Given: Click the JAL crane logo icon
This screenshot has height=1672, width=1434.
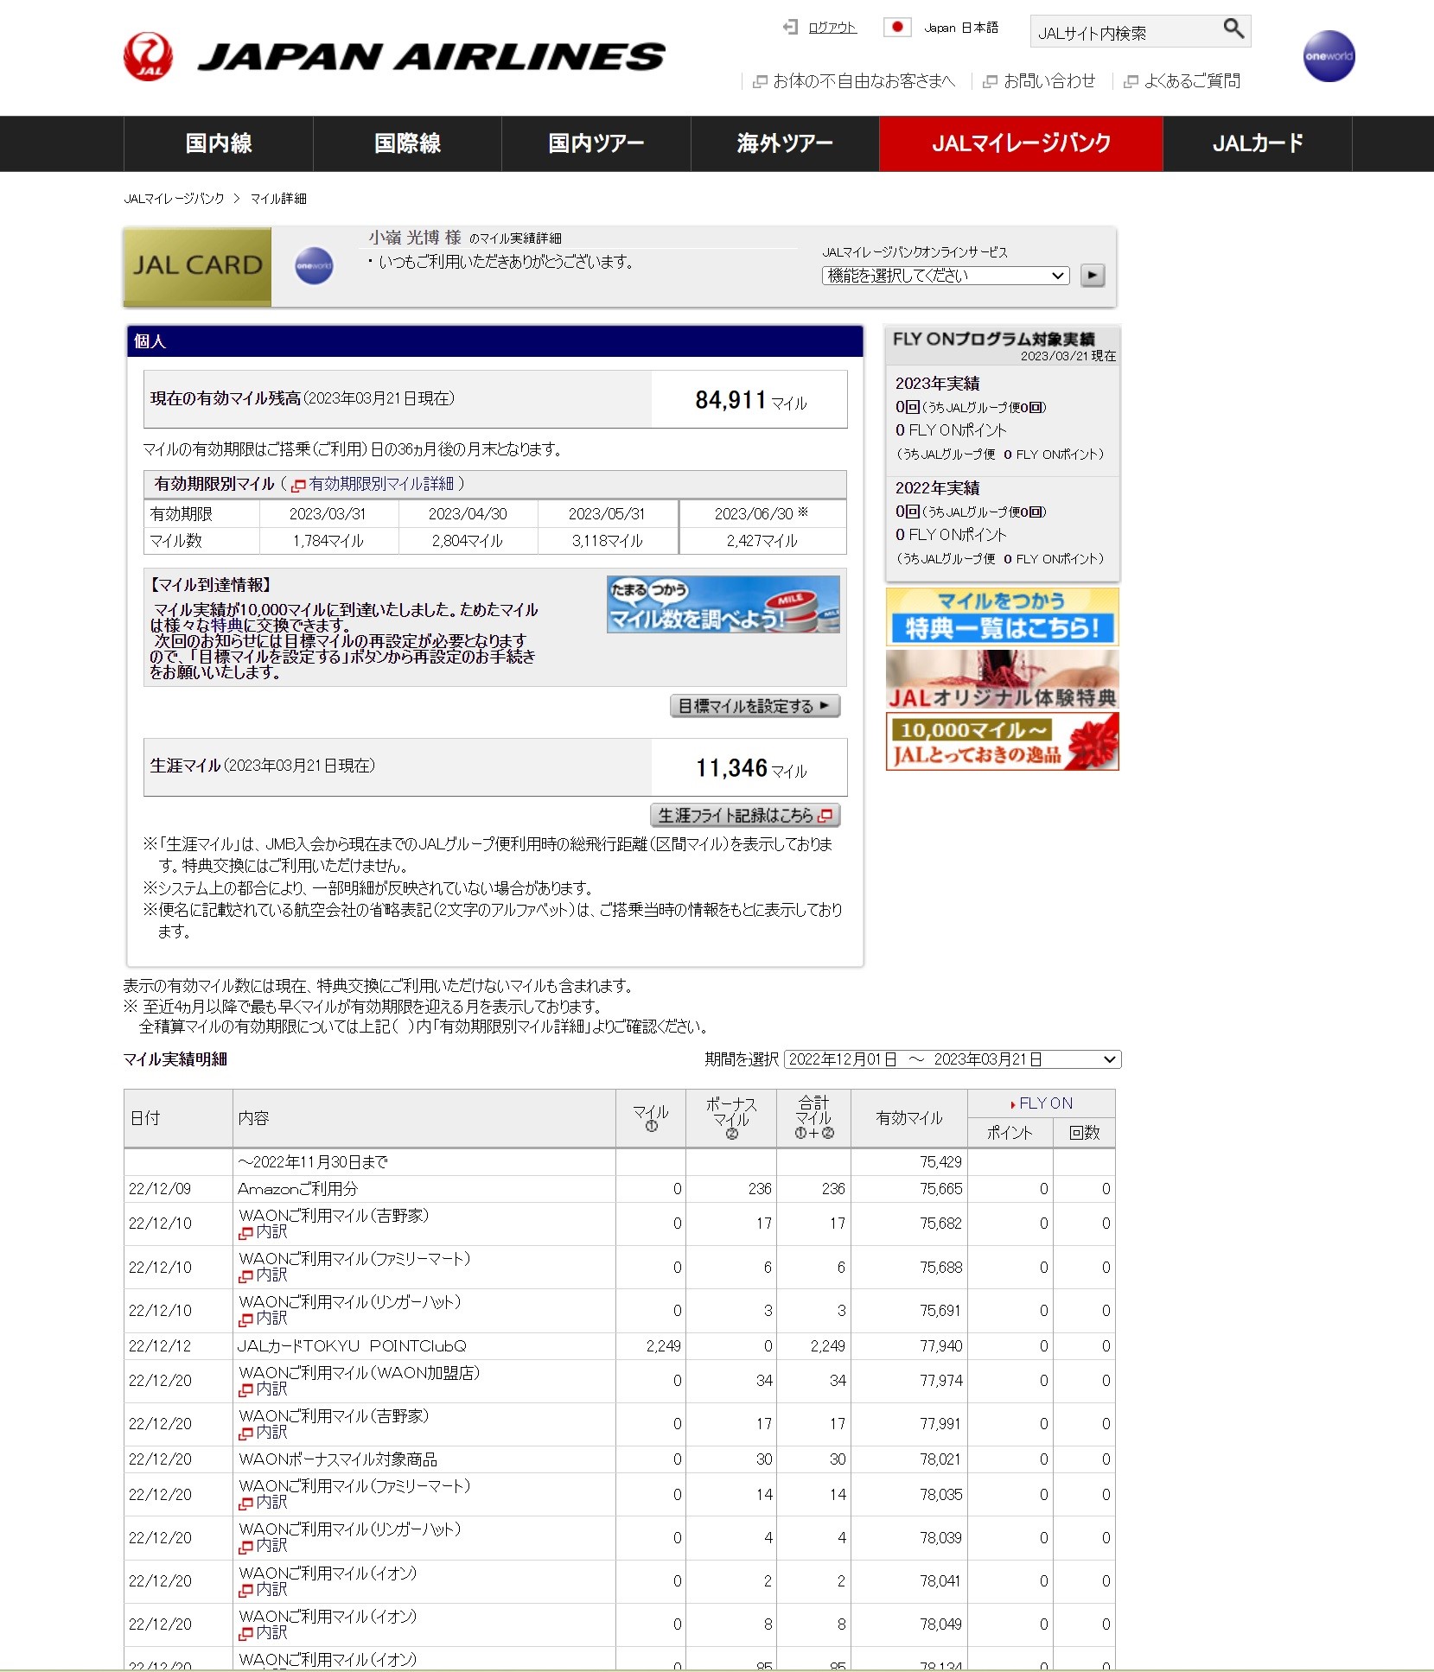Looking at the screenshot, I should point(149,56).
